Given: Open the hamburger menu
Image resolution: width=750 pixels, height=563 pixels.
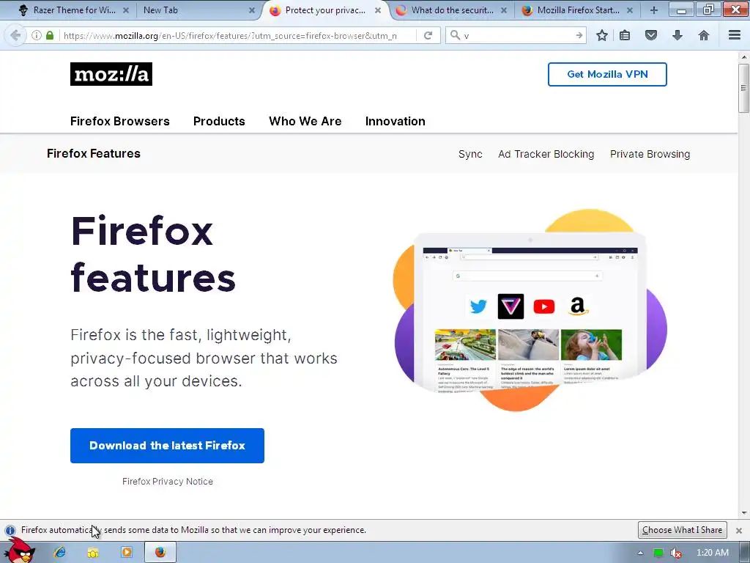Looking at the screenshot, I should pos(734,35).
